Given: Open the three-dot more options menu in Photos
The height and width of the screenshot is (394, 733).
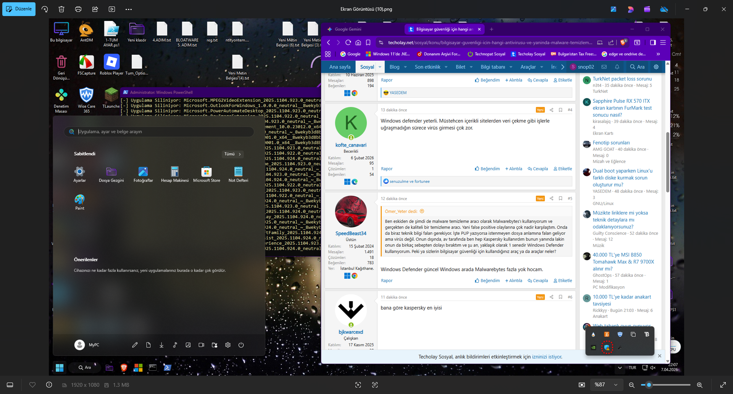Looking at the screenshot, I should coord(129,9).
